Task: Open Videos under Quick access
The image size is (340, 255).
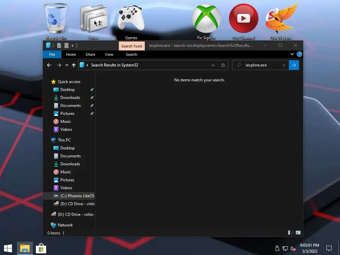Action: 66,129
